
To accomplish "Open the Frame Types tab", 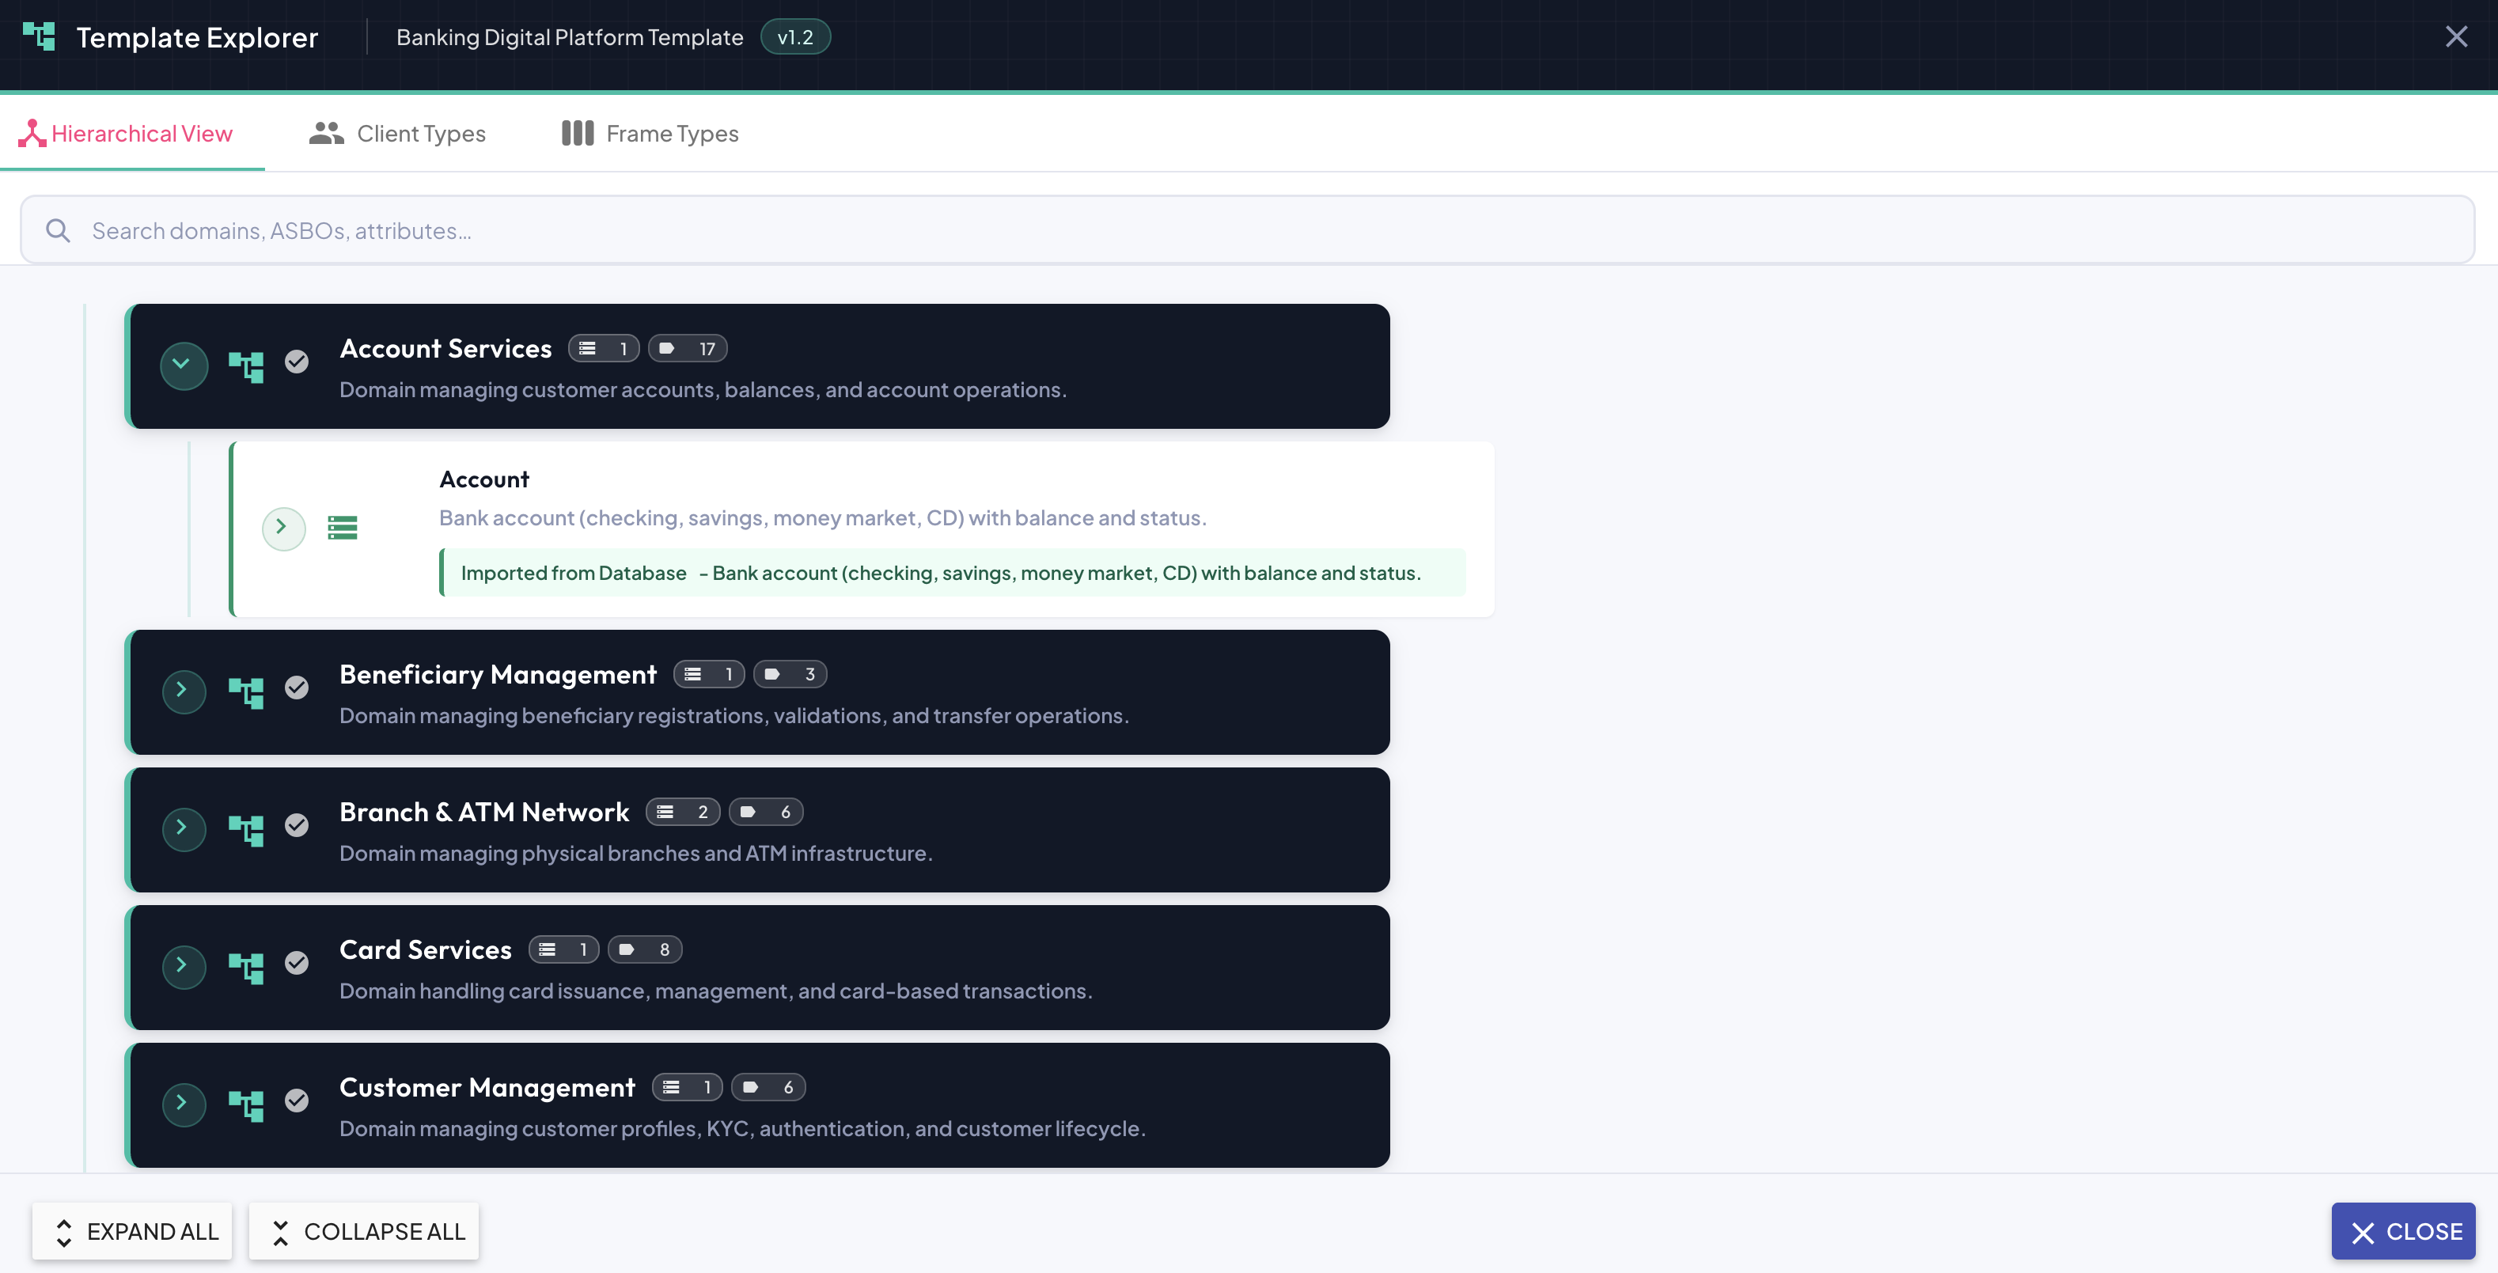I will click(x=650, y=134).
